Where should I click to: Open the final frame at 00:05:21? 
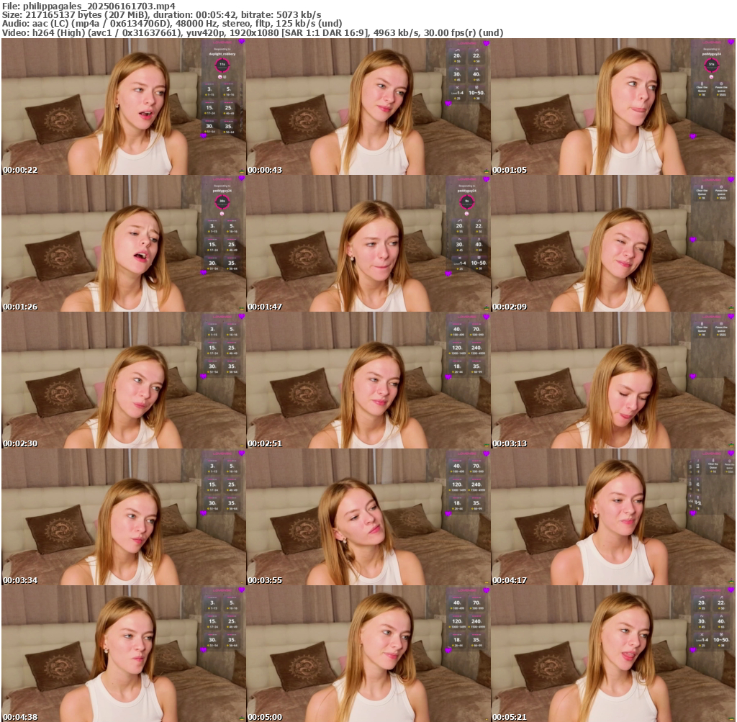612,654
